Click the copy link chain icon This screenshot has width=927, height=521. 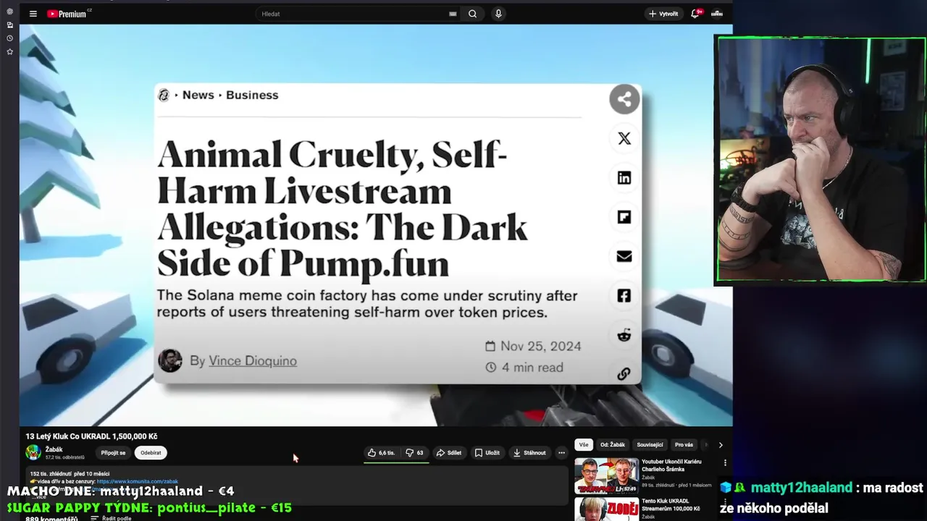[624, 374]
